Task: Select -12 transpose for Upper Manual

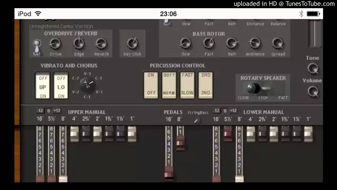Action: [x=40, y=111]
